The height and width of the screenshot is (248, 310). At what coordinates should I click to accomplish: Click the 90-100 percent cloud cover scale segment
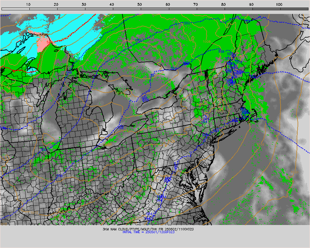(x=266, y=9)
